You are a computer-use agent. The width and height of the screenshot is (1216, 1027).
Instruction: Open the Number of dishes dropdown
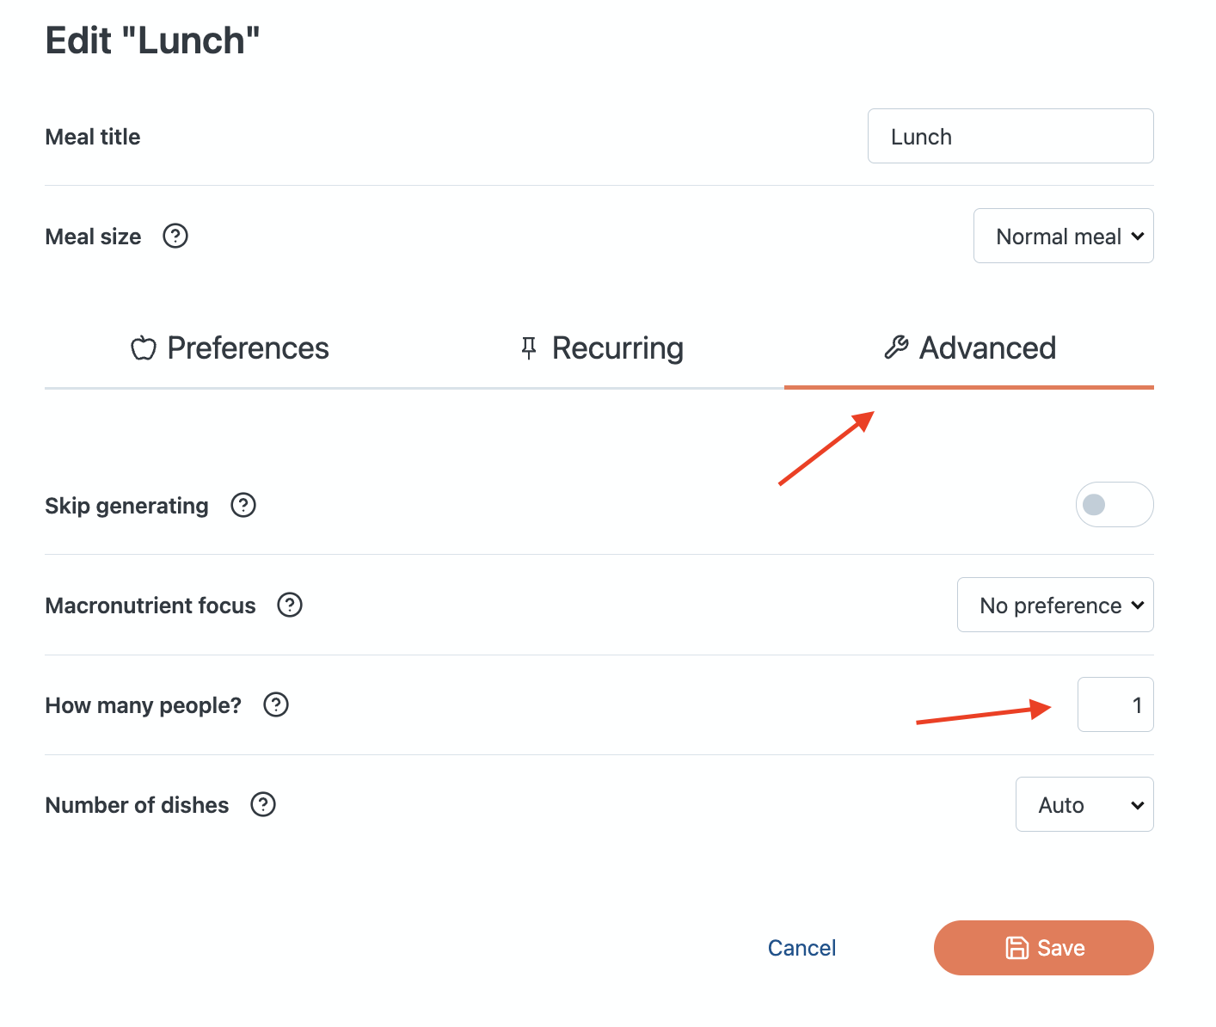(x=1084, y=805)
